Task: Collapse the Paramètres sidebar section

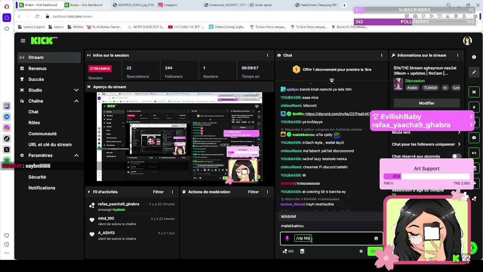Action: 76,156
